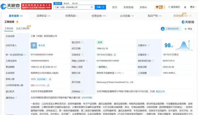Click 工商注册号 value 100000400006655
The width and height of the screenshot is (198, 115).
pos(40,61)
